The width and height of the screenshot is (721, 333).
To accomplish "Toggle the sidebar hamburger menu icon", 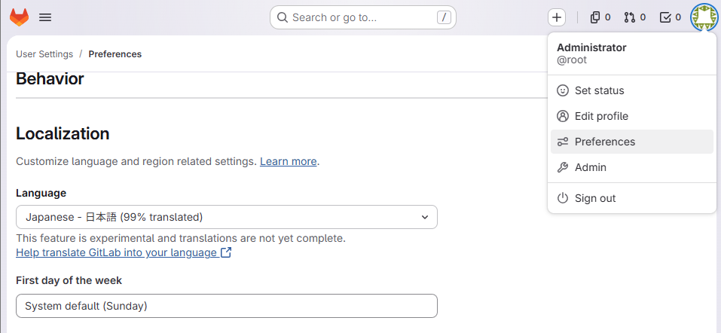I will point(45,17).
